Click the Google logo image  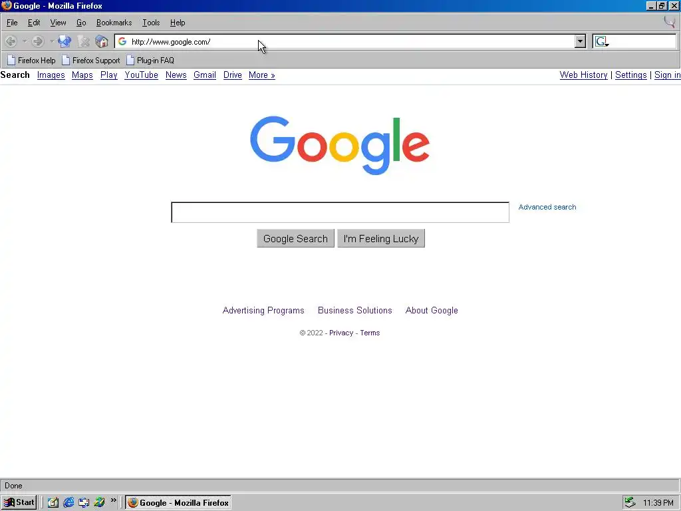coord(340,145)
